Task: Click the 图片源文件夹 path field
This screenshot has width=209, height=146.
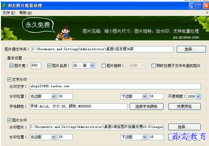Action: click(102, 49)
